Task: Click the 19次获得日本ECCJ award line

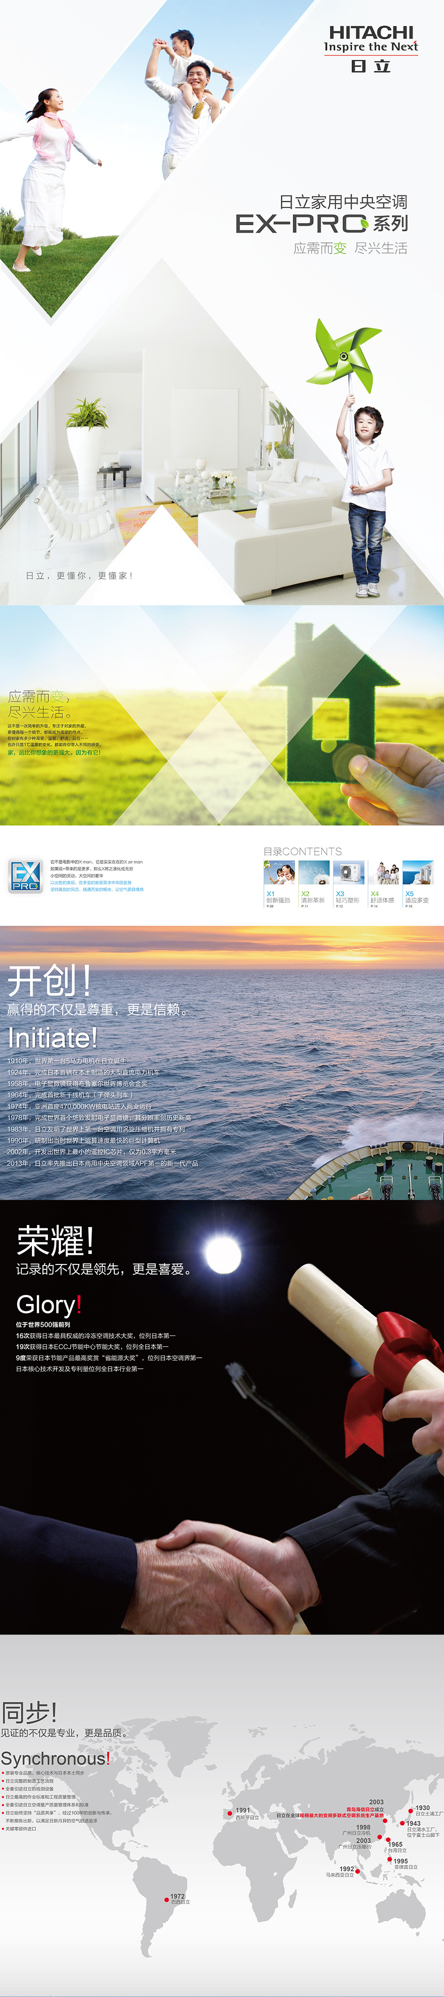Action: click(x=92, y=1347)
